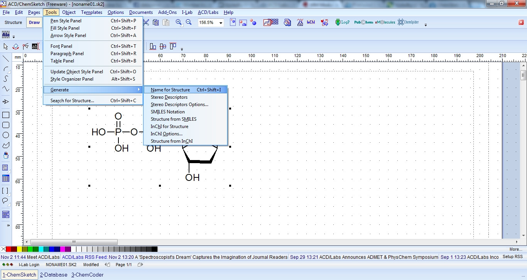This screenshot has height=280, width=527.
Task: Select the Rounded Rectangle tool
Action: pyautogui.click(x=6, y=125)
